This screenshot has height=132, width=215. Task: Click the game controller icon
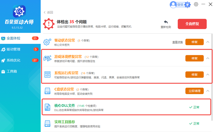47,59
